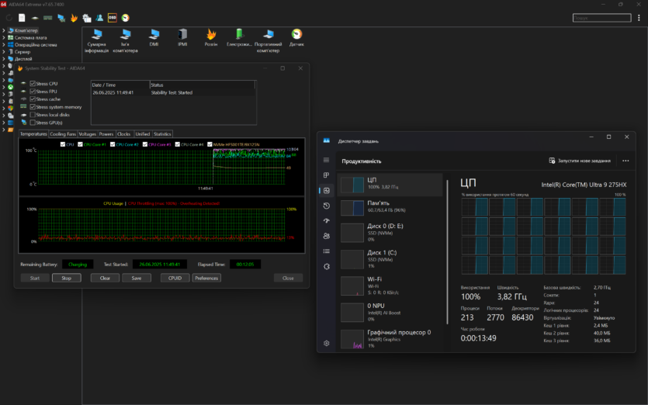Viewport: 648px width, 405px height.
Task: Open the AIDA64 kebab menu icon
Action: [639, 18]
